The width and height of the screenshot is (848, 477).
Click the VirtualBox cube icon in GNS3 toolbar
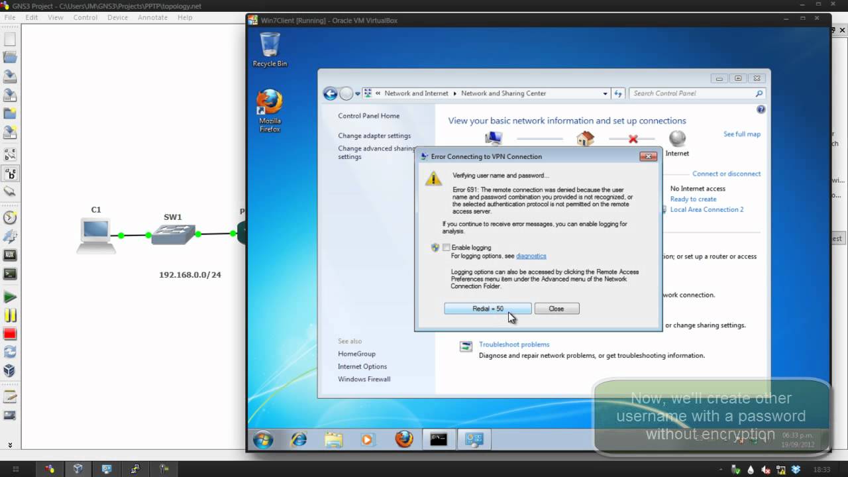[10, 371]
